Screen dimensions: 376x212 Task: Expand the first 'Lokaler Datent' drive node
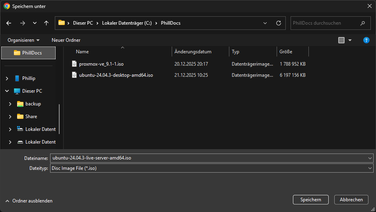(x=10, y=129)
